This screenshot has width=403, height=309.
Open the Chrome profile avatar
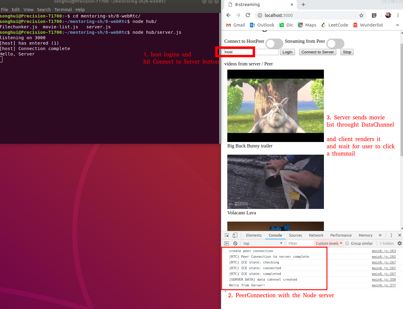tap(388, 15)
